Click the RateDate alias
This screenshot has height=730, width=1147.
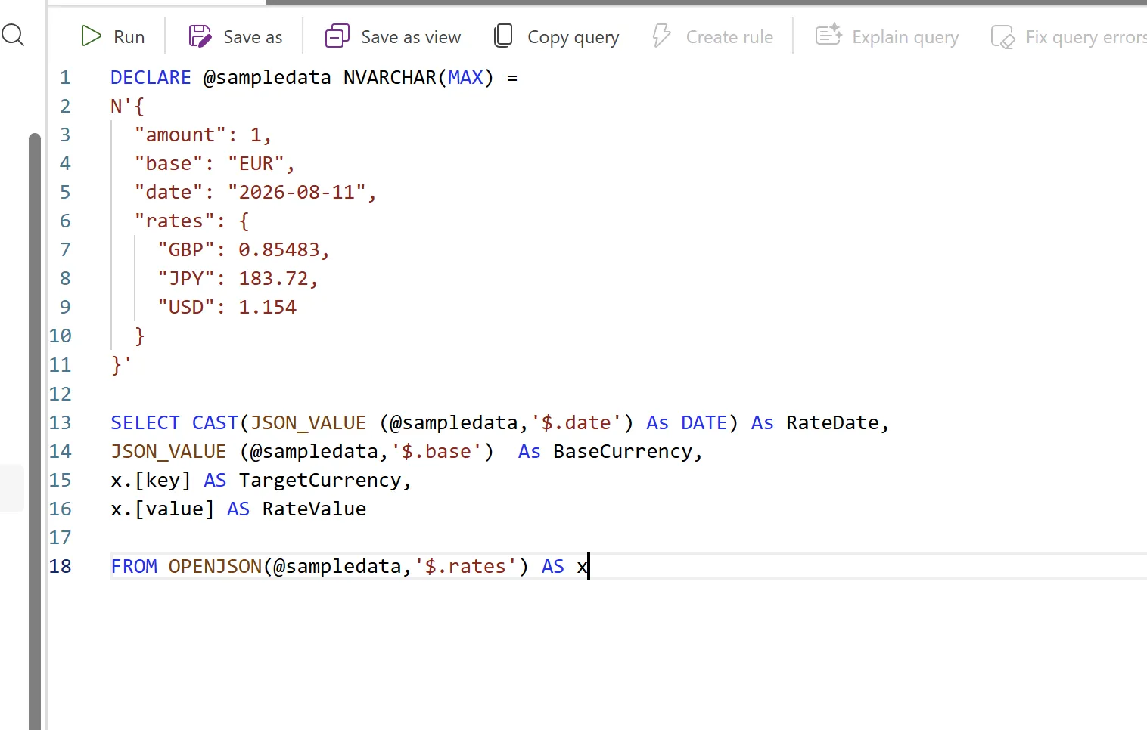coord(832,423)
